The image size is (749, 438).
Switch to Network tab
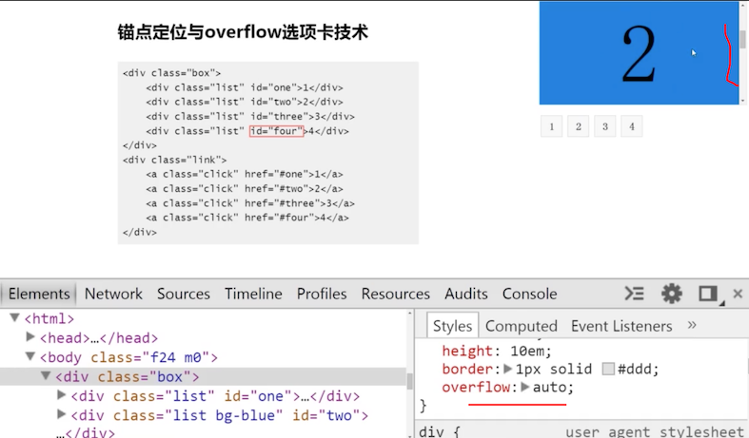coord(113,294)
